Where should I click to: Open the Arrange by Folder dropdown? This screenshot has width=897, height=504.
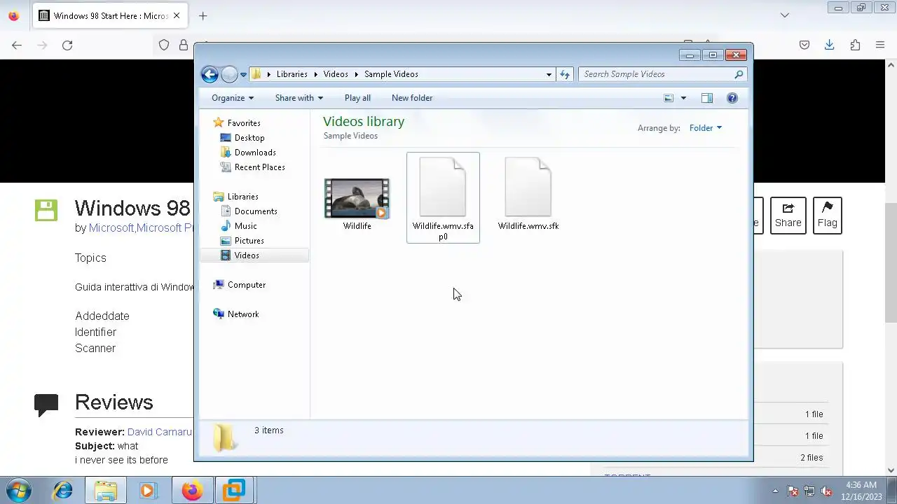click(705, 128)
